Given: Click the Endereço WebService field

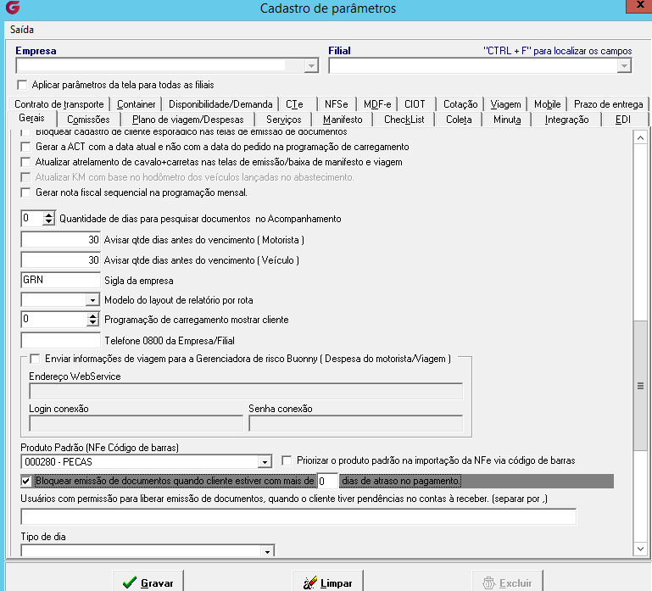Looking at the screenshot, I should (x=246, y=392).
